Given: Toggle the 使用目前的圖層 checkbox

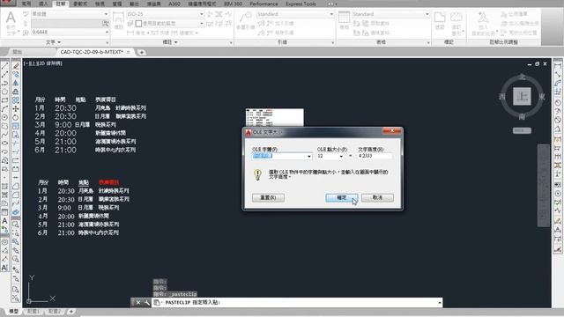Looking at the screenshot, I should point(138,24).
